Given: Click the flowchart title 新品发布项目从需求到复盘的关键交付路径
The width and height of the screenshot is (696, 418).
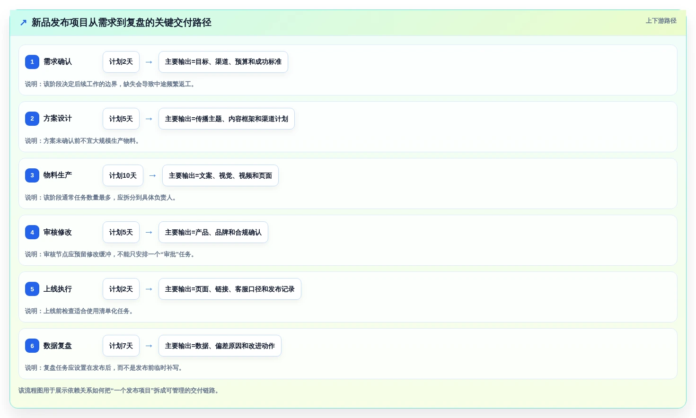Looking at the screenshot, I should coord(121,23).
